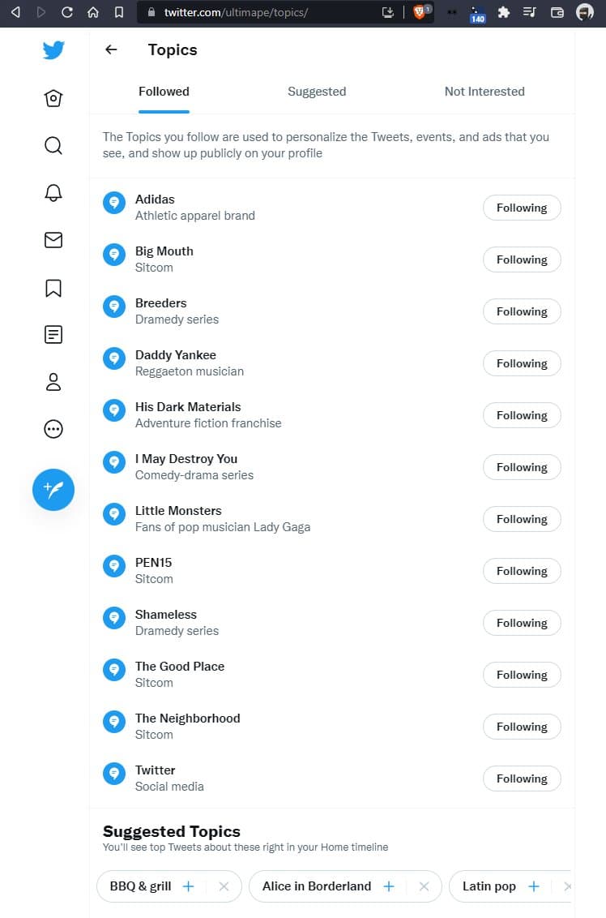Image resolution: width=606 pixels, height=918 pixels.
Task: Open the Explore search icon in sidebar
Action: pyautogui.click(x=53, y=145)
